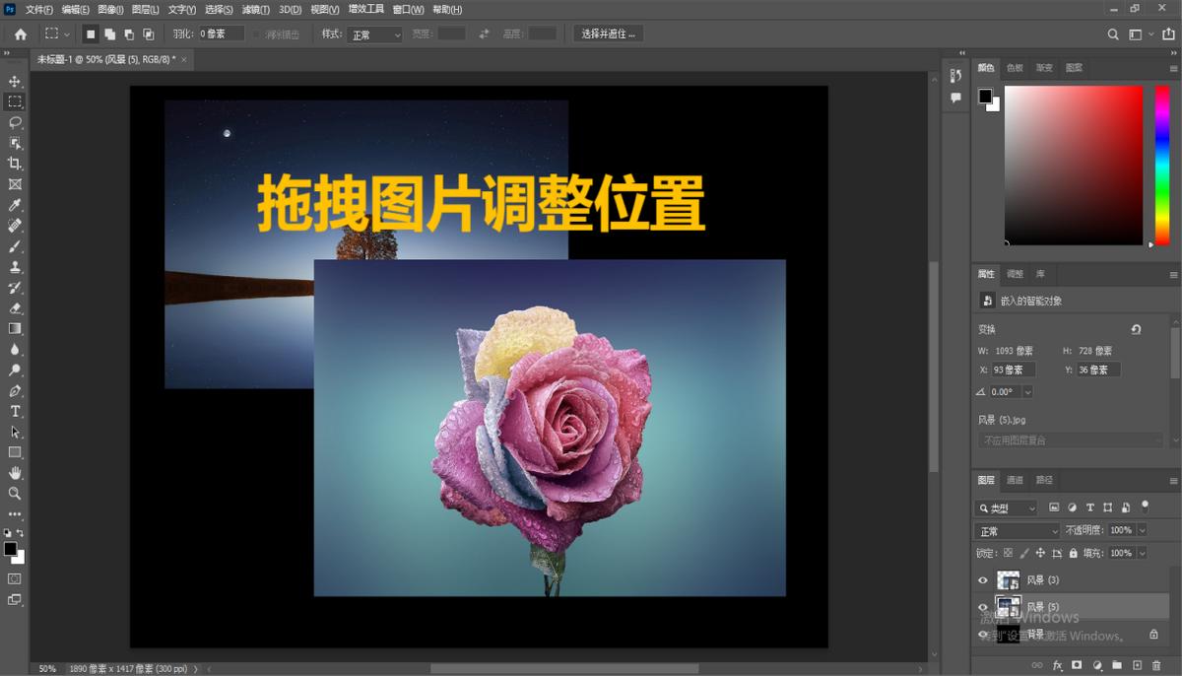
Task: Hide the 风景 (3) layer
Action: 982,579
